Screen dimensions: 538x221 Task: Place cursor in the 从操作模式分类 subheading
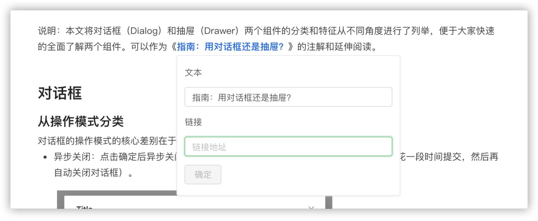pos(80,121)
